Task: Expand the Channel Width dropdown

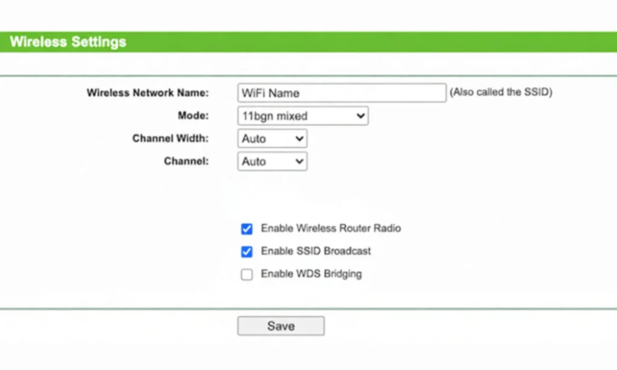Action: (272, 139)
